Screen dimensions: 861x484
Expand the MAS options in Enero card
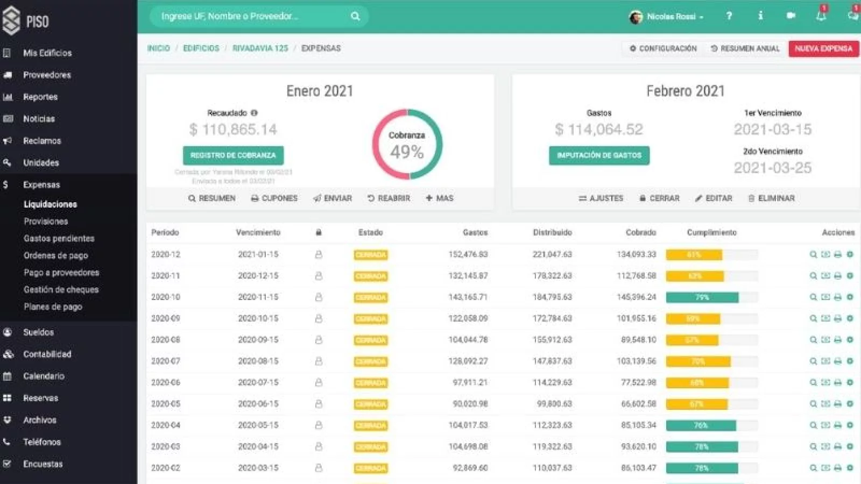[x=440, y=198]
